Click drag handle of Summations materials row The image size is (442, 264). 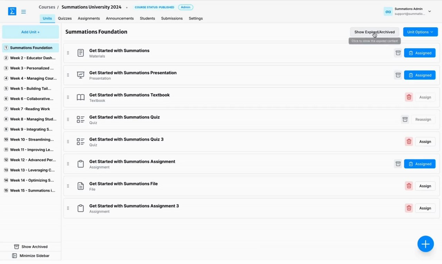click(68, 53)
